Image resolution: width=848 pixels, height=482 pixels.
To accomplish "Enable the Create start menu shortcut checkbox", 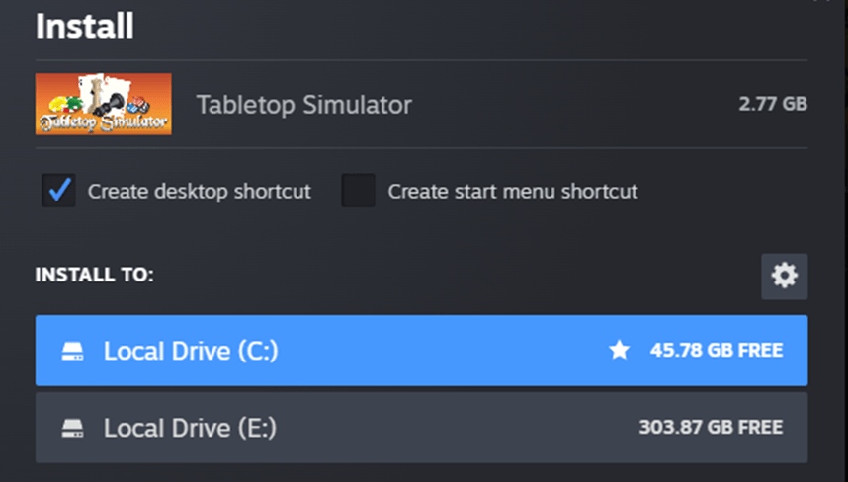I will (358, 191).
